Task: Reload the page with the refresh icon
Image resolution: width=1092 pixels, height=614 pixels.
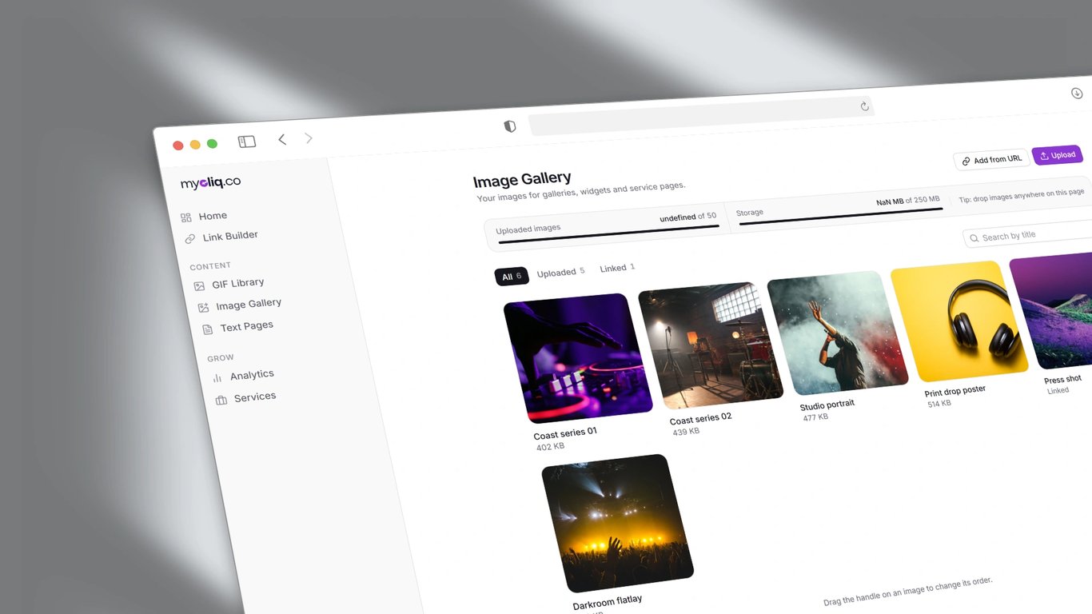Action: coord(864,106)
